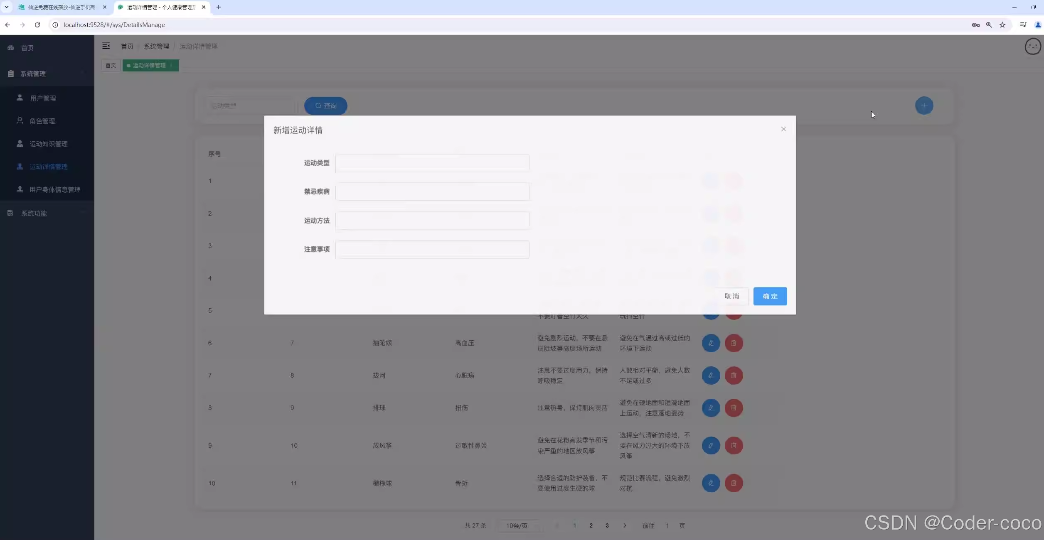Open the user avatar icon at top right
Viewport: 1044px width, 540px height.
click(1032, 47)
